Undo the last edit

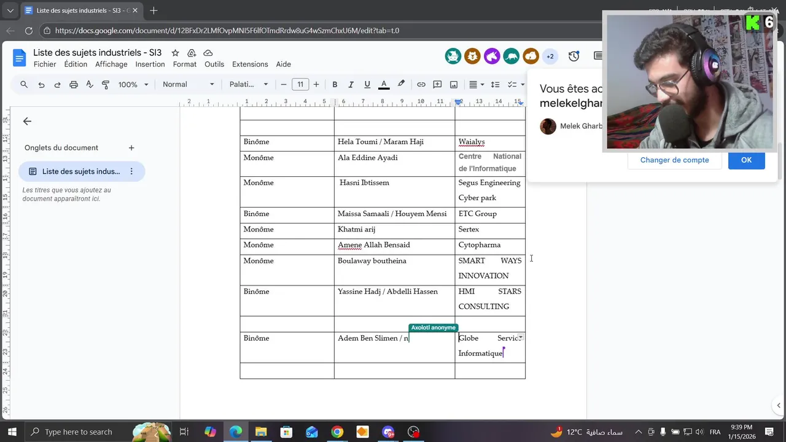pyautogui.click(x=41, y=84)
